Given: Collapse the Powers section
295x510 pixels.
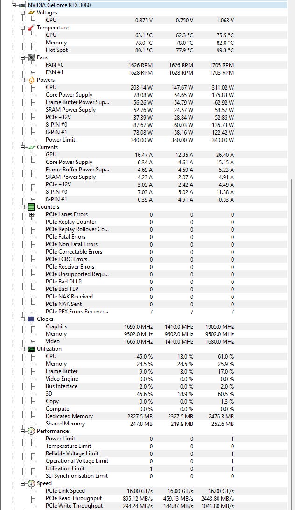Looking at the screenshot, I should click(22, 80).
